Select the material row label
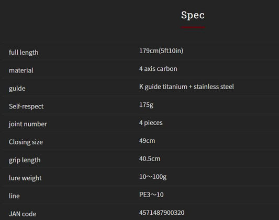Screen dimensions: 279x220 pyautogui.click(x=21, y=70)
